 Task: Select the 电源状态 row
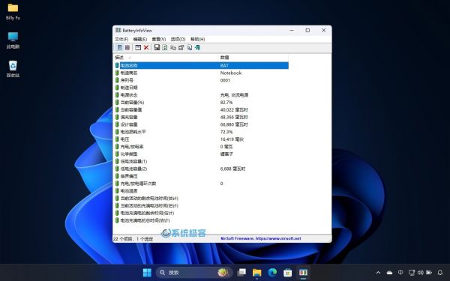point(201,95)
